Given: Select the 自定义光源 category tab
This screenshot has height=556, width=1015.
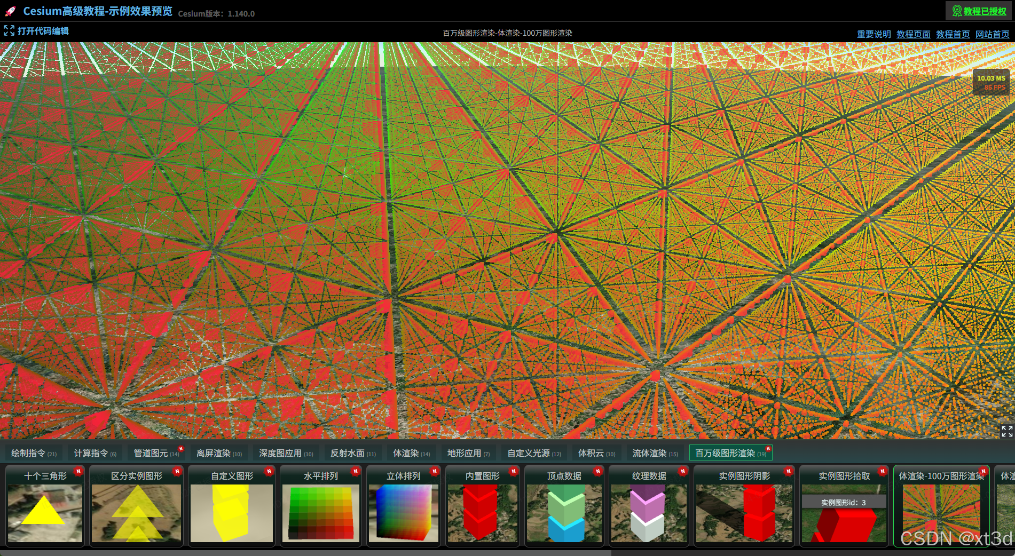Looking at the screenshot, I should click(534, 453).
